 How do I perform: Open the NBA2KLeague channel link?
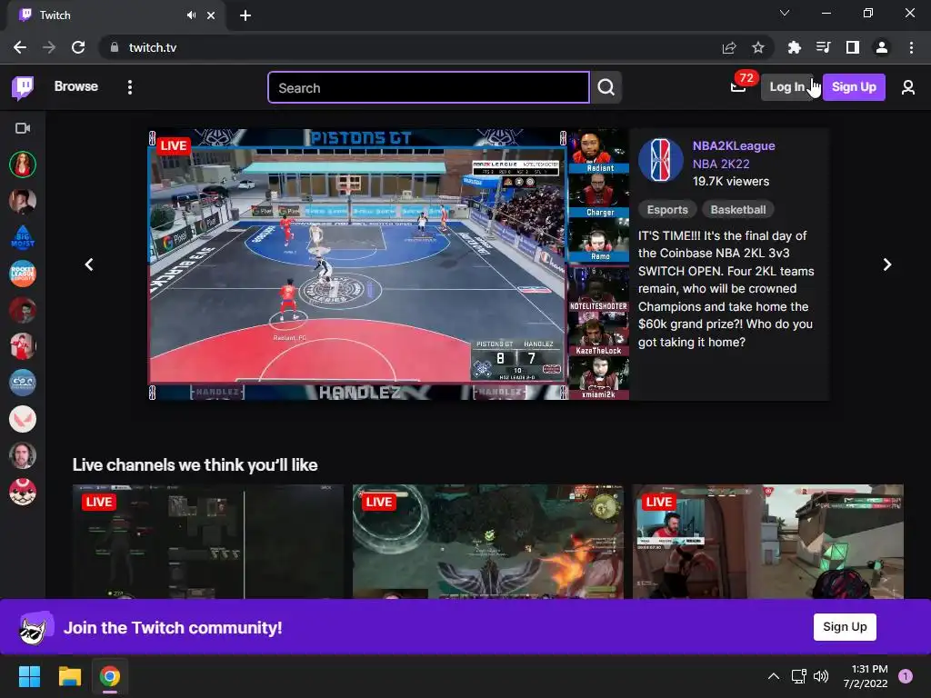(734, 146)
